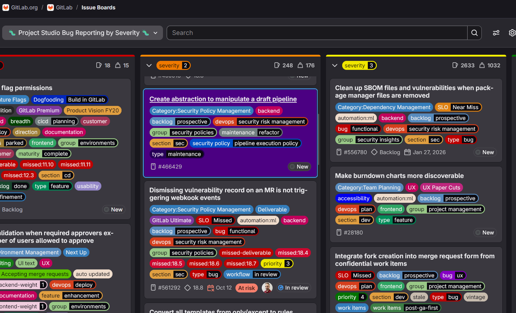516x313 pixels.
Task: Open 'Integrate fork creation into merge request form' issue
Action: click(x=415, y=260)
